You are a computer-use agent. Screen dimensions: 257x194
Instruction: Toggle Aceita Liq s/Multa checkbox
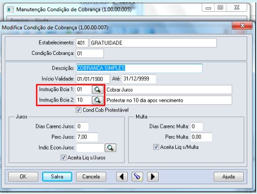[156, 147]
